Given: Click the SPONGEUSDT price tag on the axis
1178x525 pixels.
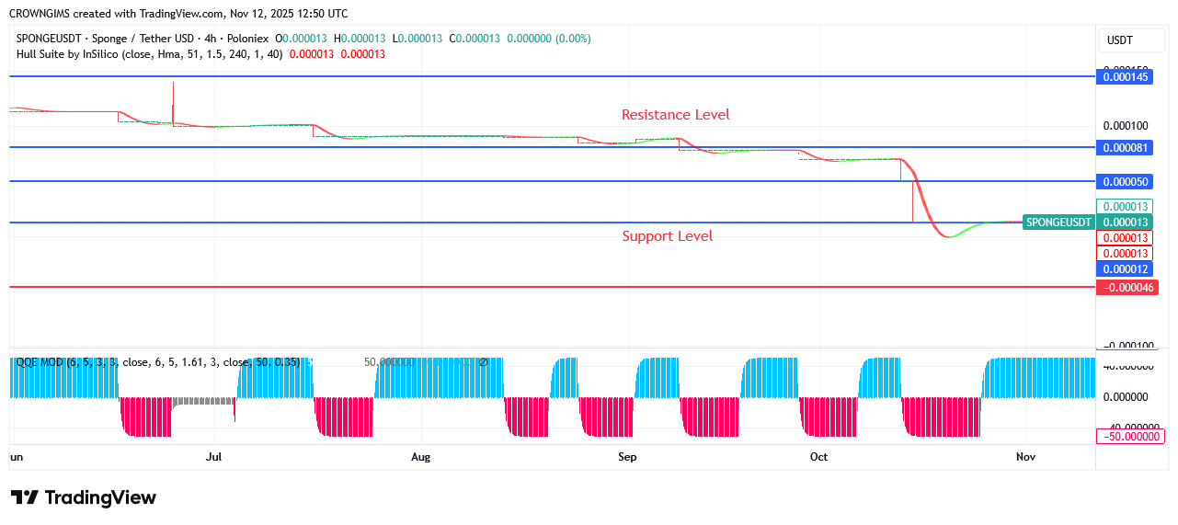Looking at the screenshot, I should click(x=1058, y=223).
